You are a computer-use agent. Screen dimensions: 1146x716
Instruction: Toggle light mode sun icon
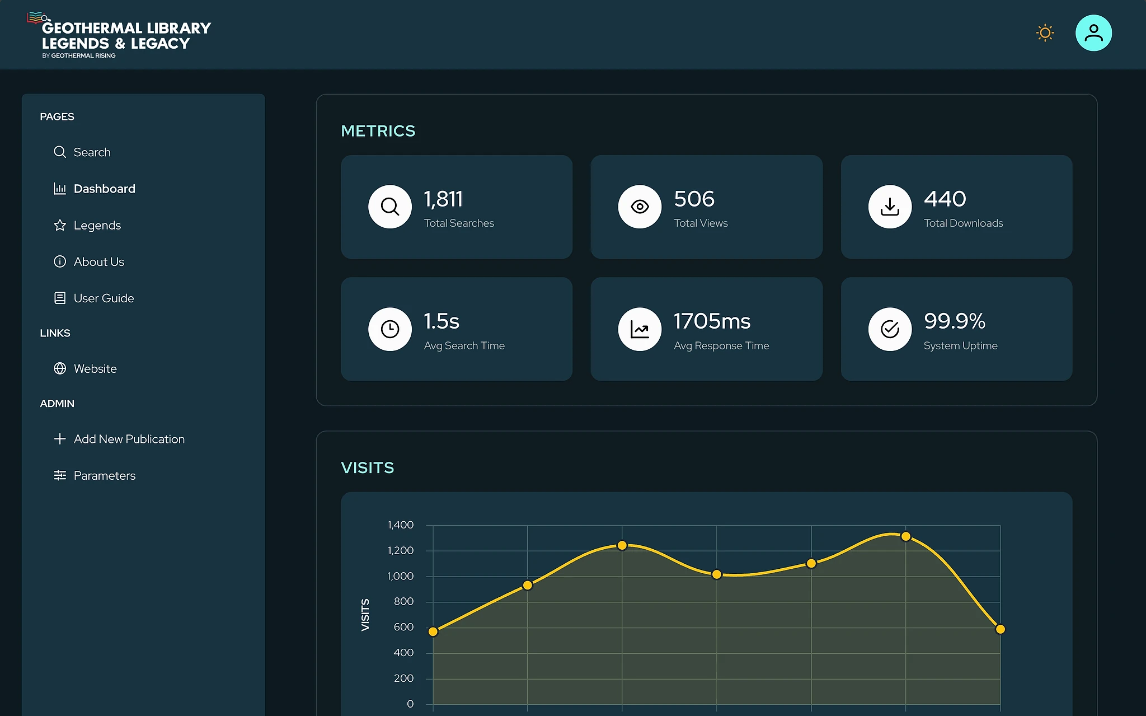click(x=1045, y=33)
